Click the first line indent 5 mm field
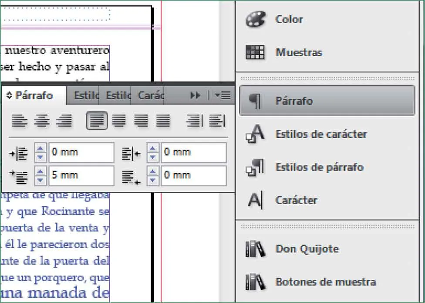Viewport: 425px width, 303px height. click(x=81, y=175)
